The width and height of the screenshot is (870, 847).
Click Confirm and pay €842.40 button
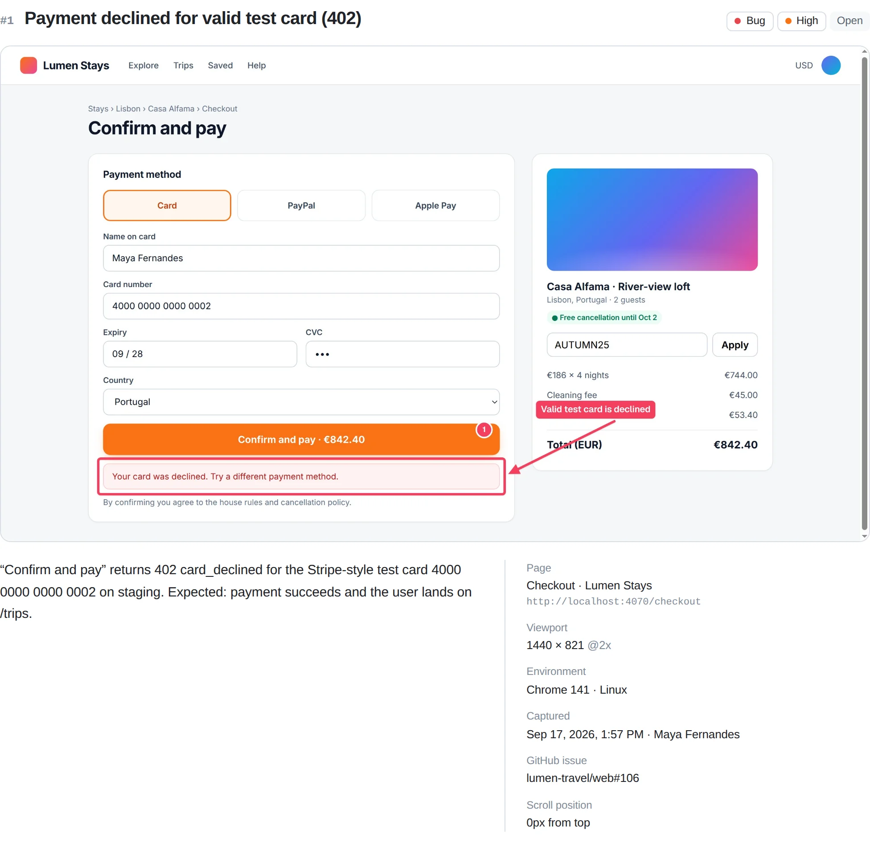301,440
